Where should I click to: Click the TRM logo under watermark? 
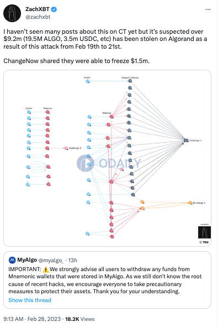204,242
